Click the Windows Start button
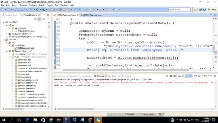The width and height of the screenshot is (218, 123). (4, 120)
